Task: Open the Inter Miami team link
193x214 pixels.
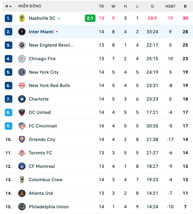Action: 41,32
